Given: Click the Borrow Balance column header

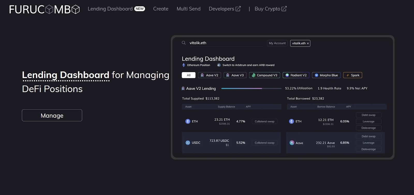Looking at the screenshot, I should 326,107.
